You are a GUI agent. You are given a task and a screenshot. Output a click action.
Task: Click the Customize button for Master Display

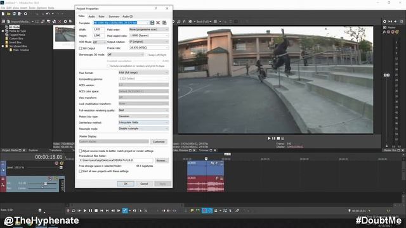tap(159, 142)
